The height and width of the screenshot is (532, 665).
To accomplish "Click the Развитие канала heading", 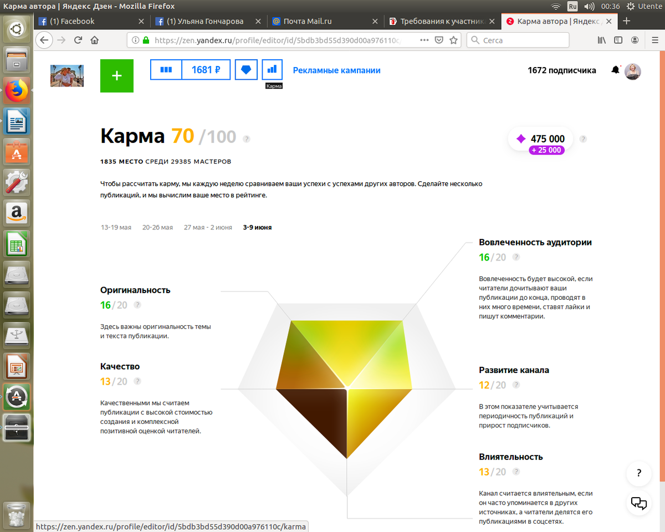I will [x=514, y=370].
